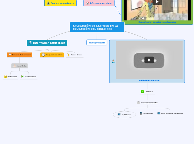Click the Autodidactas label

coord(21,66)
